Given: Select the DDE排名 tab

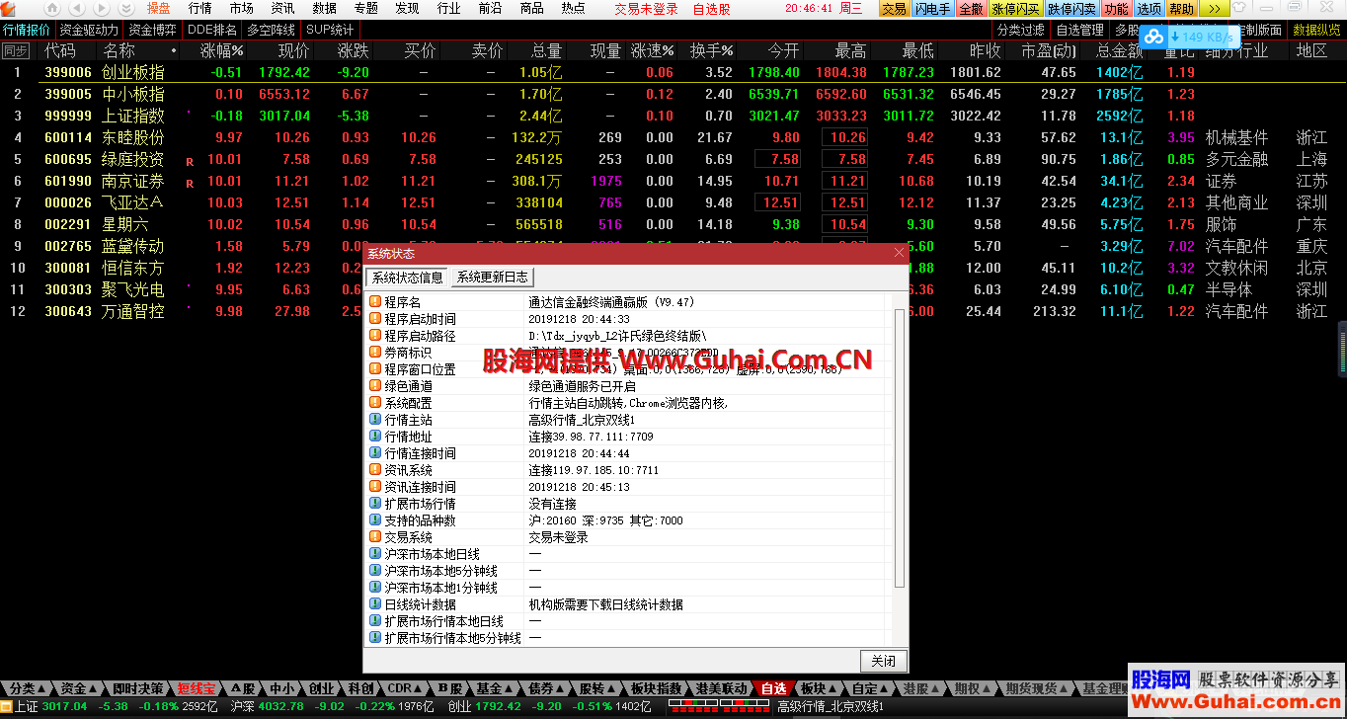Looking at the screenshot, I should tap(212, 30).
